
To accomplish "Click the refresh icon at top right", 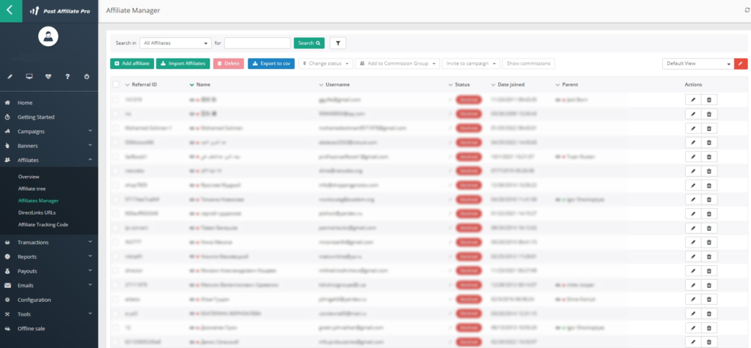I will 747,10.
